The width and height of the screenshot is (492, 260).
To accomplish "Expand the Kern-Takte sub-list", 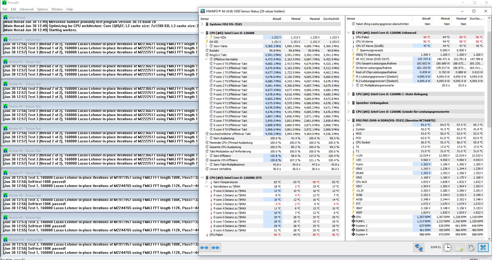I will 206,46.
